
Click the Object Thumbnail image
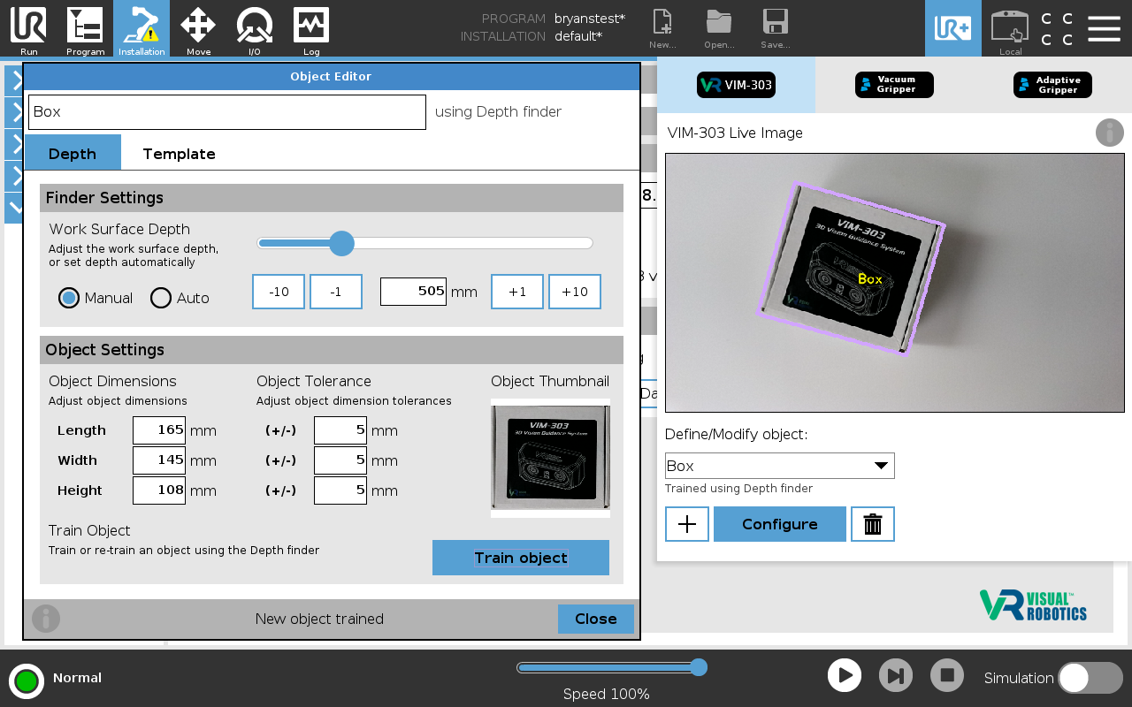tap(550, 458)
